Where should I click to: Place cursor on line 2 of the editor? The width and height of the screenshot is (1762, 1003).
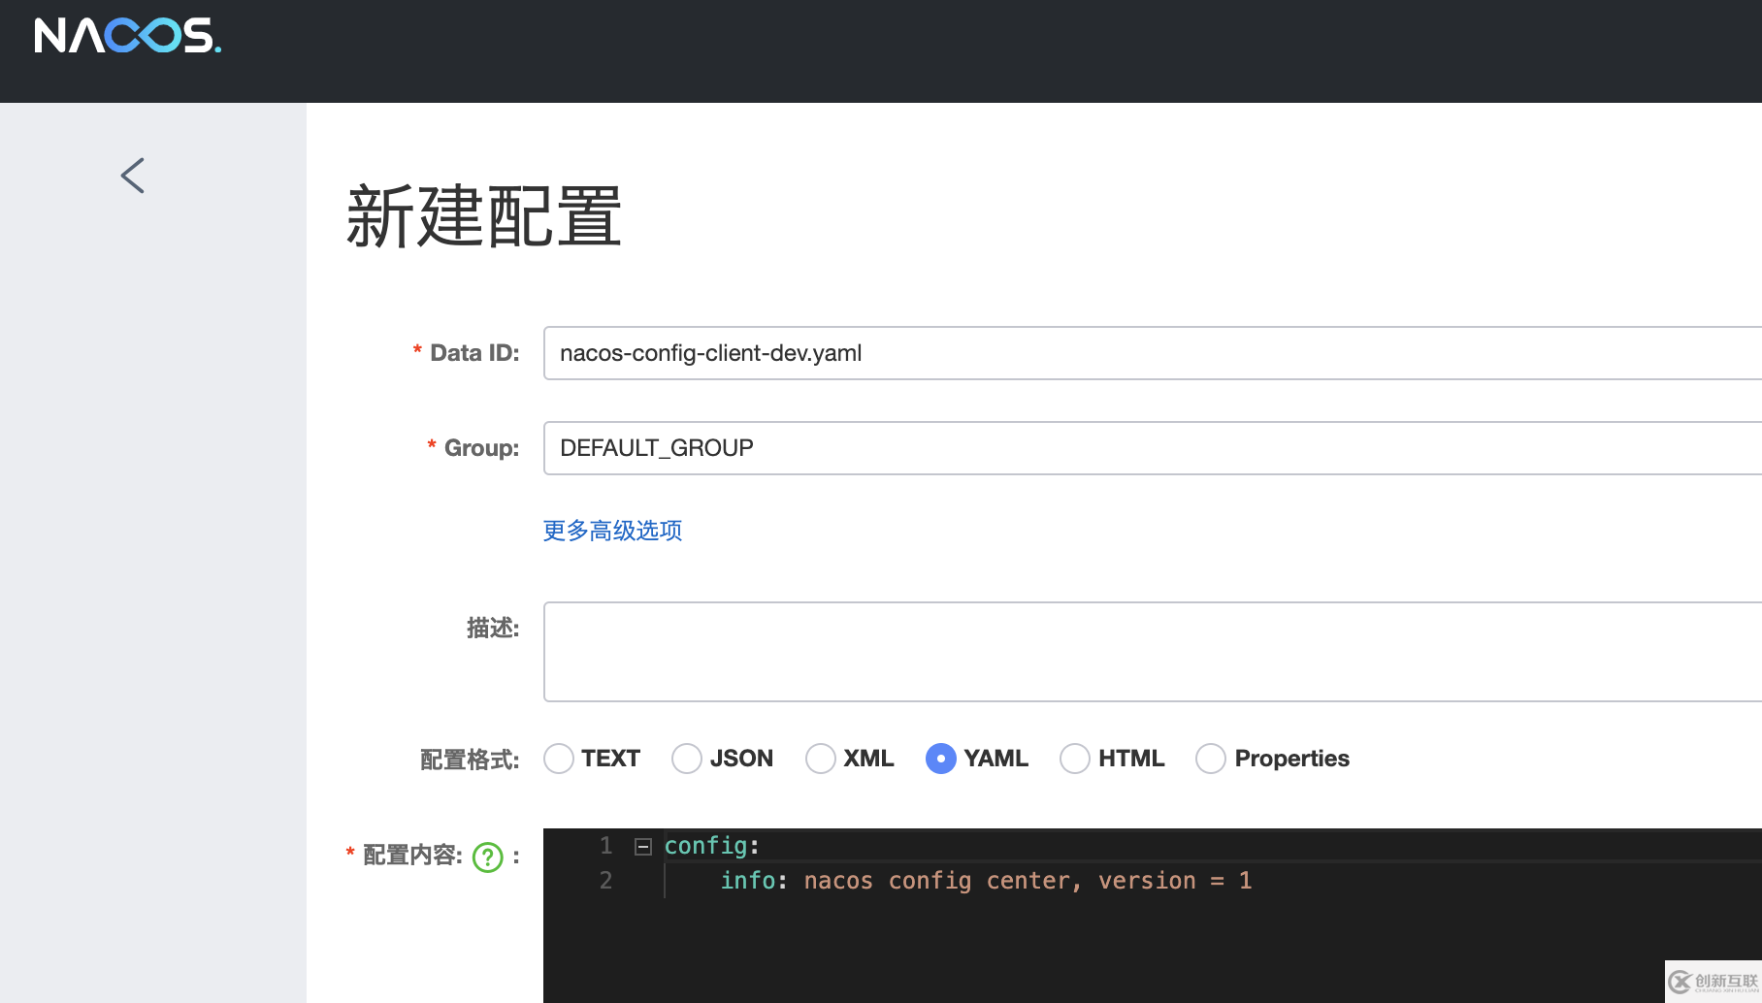(x=970, y=880)
